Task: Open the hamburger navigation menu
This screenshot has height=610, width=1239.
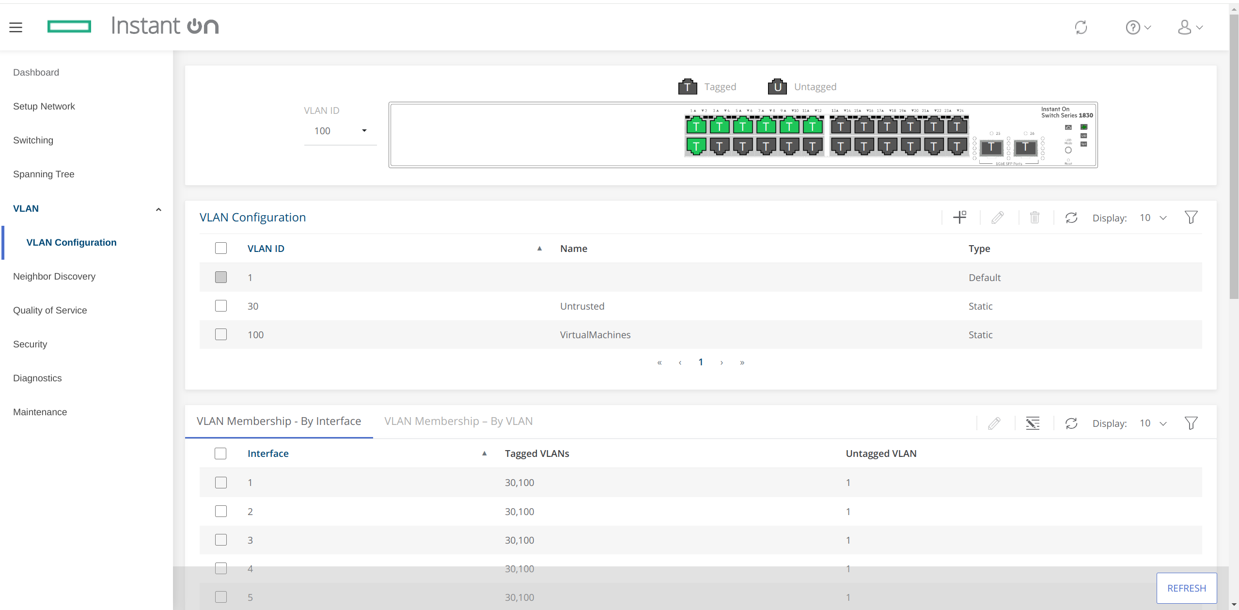Action: [16, 27]
